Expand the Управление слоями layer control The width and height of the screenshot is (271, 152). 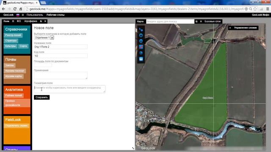click(x=243, y=28)
